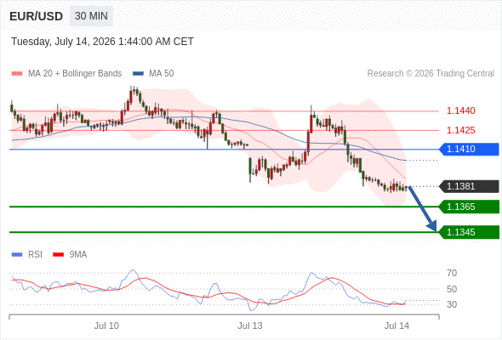Viewport: 502px width, 340px height.
Task: Click the 'Jul 14' date axis label
Action: coord(397,326)
